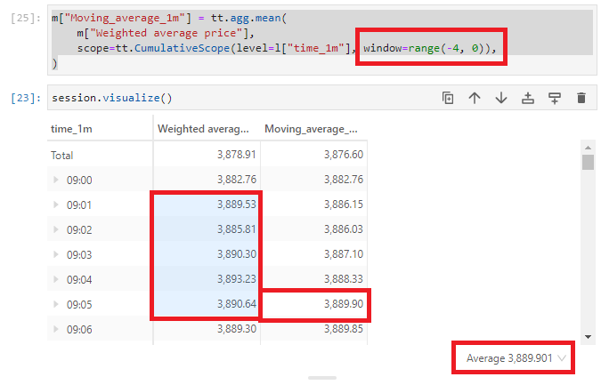Viewport: 601px width, 385px height.
Task: Select cell value 3,890.64
Action: point(237,304)
